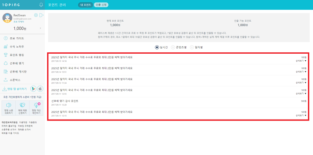Open 포인트 랭킹 trophy icon

point(6,55)
